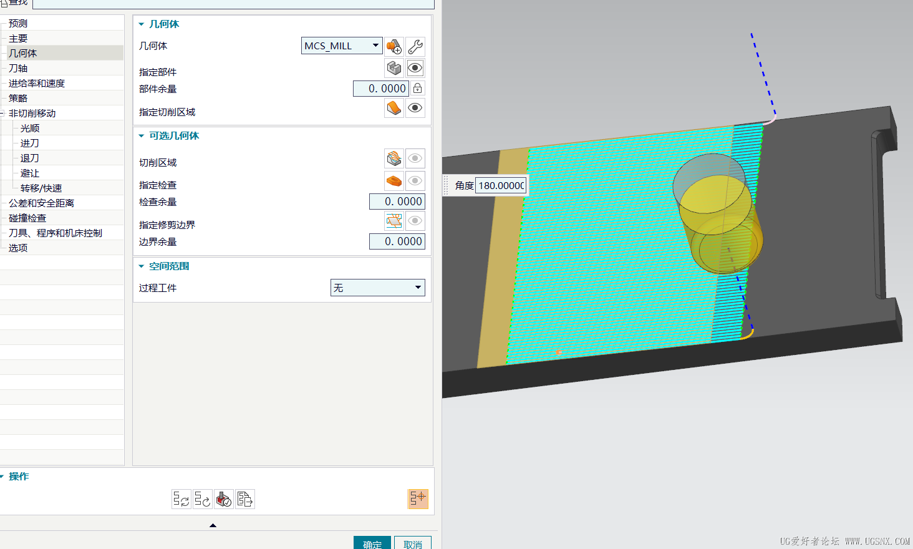This screenshot has width=913, height=549.
Task: Click the Verify tool path icon
Action: 224,499
